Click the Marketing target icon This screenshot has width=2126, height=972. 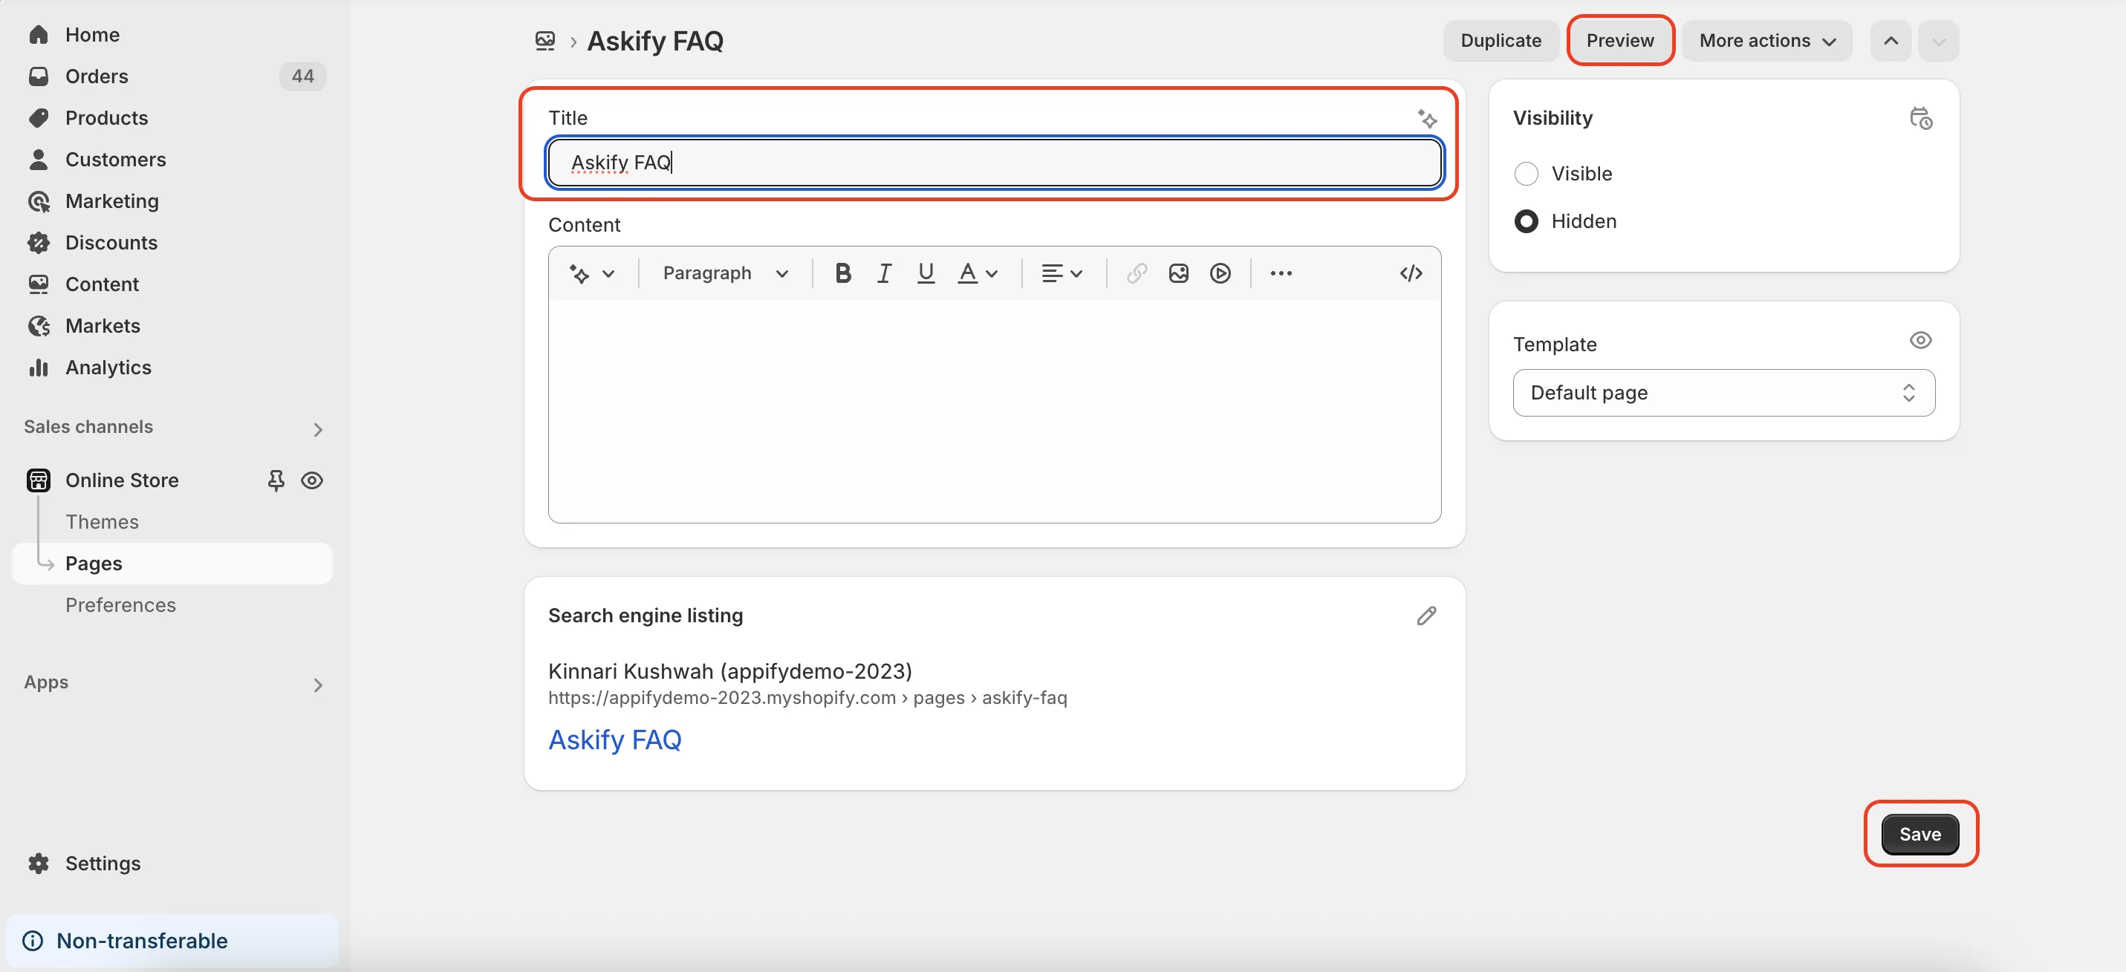pos(38,201)
